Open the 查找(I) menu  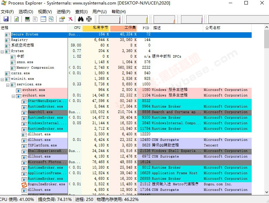pyautogui.click(x=81, y=12)
